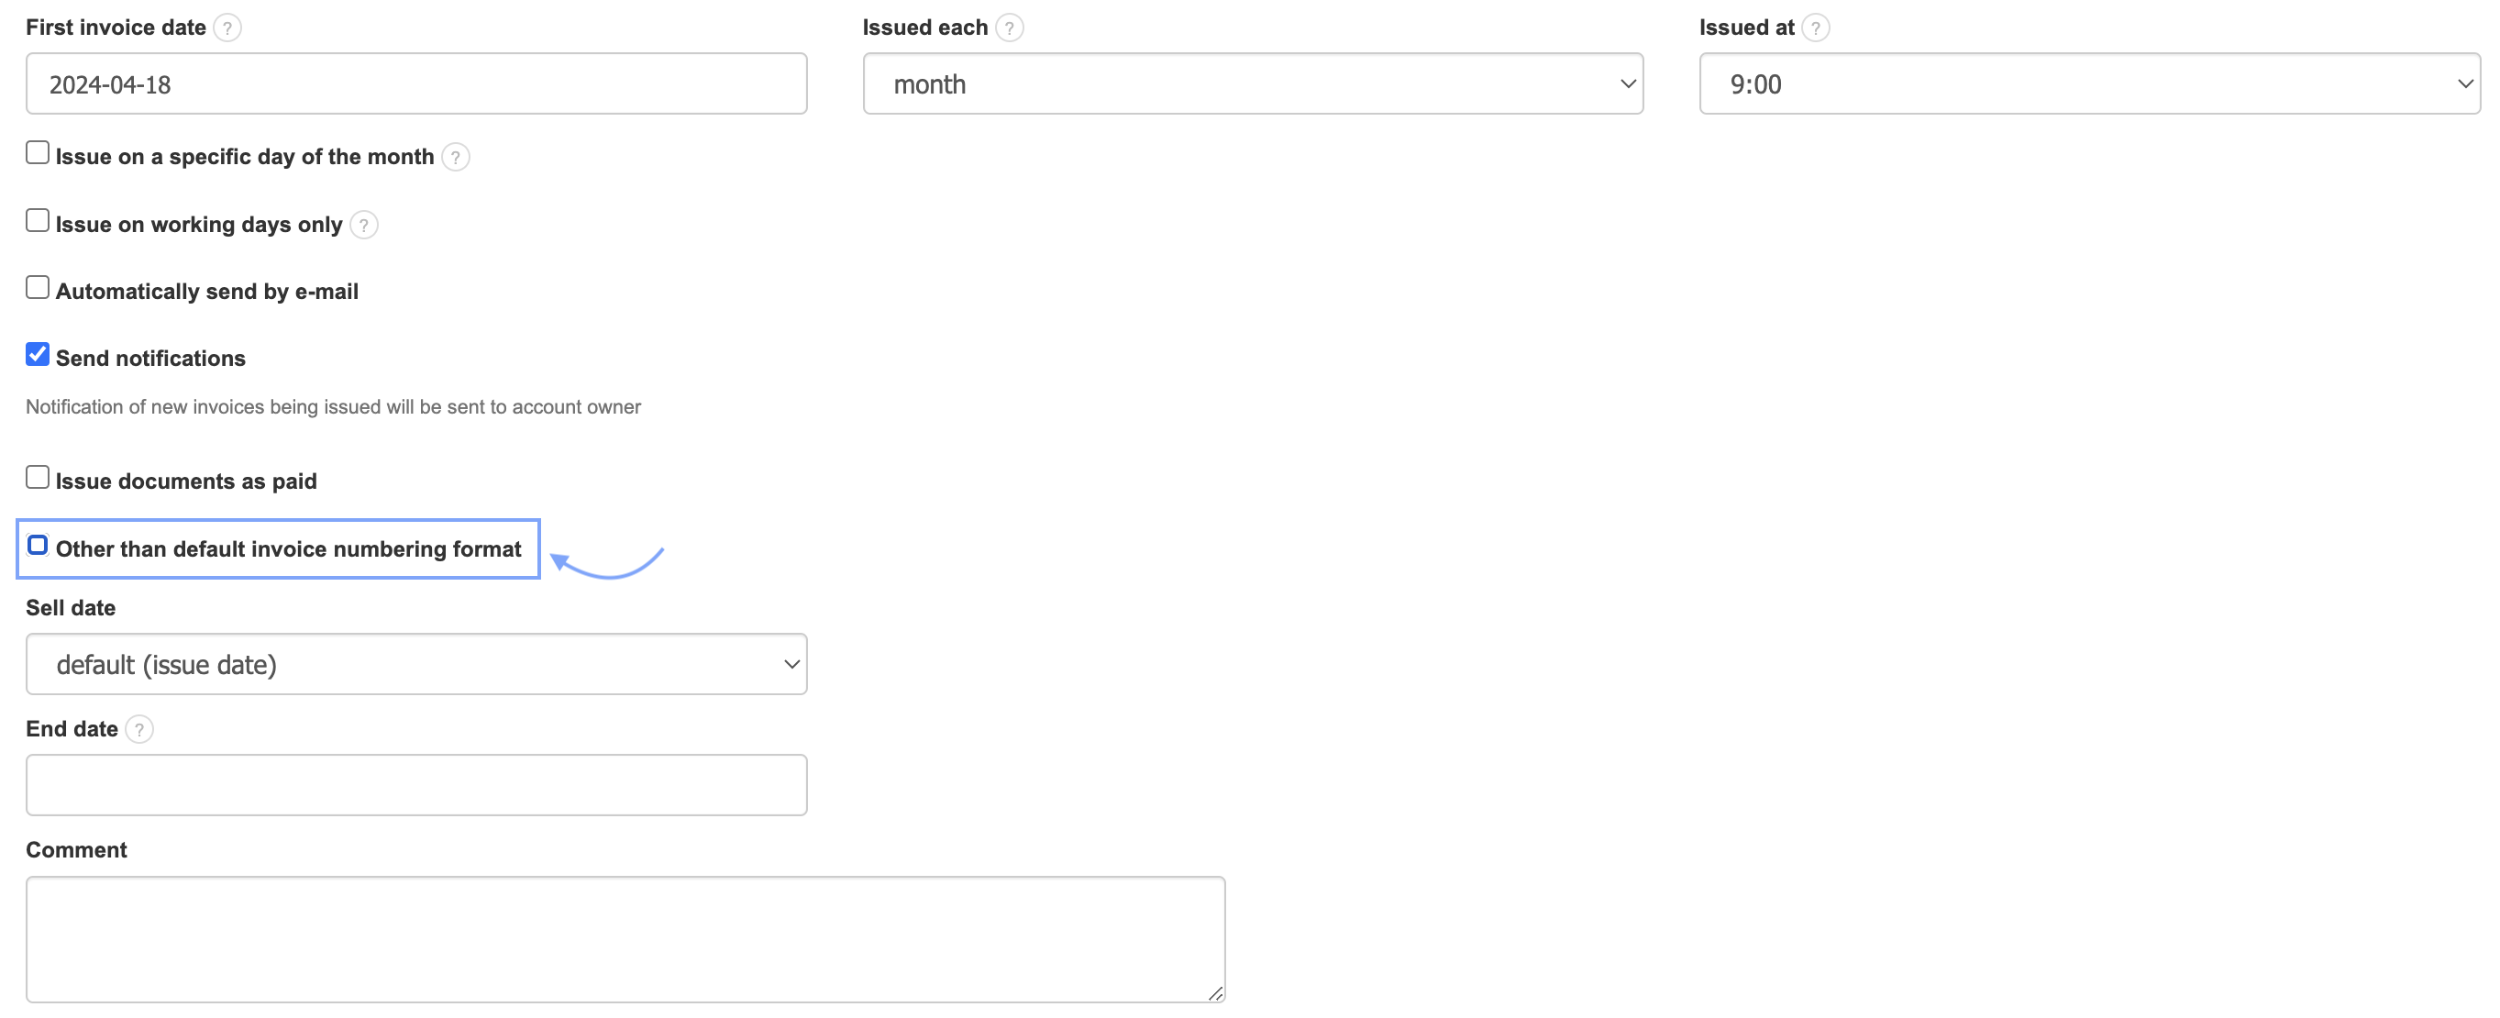This screenshot has width=2500, height=1018.
Task: Click into the Comment text area
Action: pos(625,938)
